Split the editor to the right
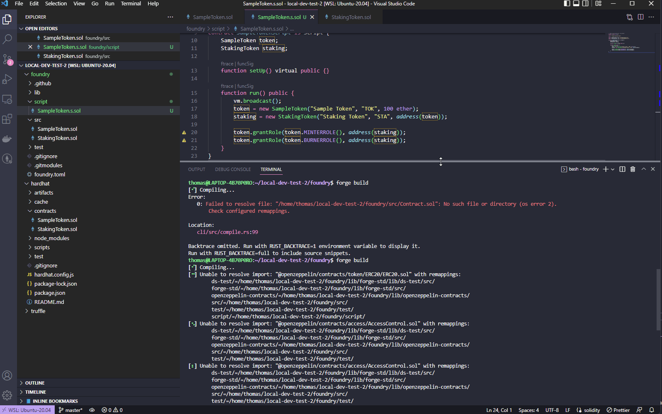662x414 pixels. click(640, 17)
